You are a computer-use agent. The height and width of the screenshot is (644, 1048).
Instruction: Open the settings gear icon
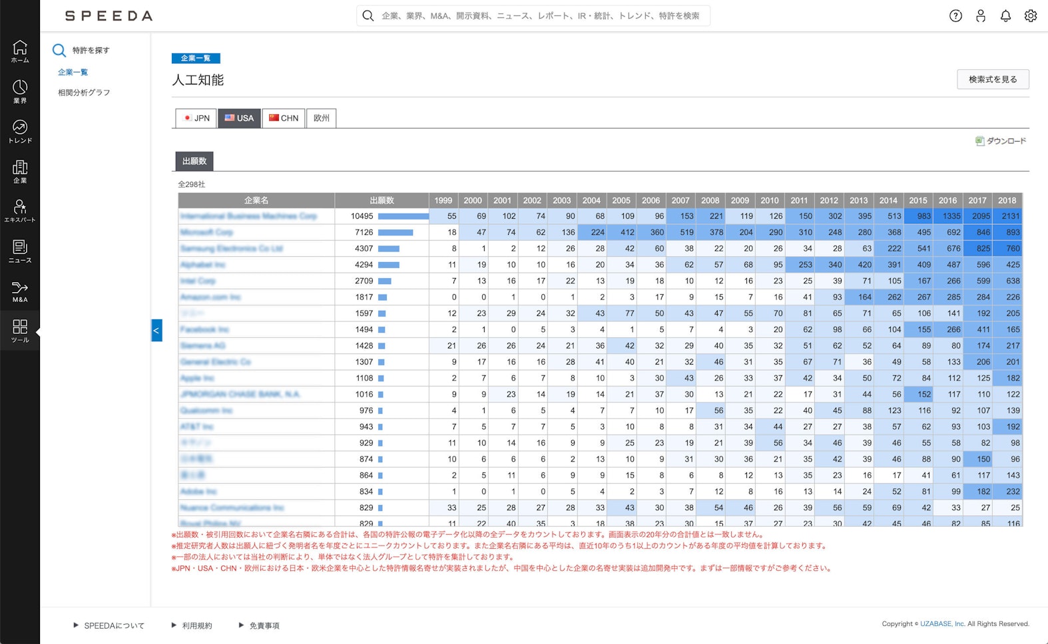click(x=1031, y=16)
